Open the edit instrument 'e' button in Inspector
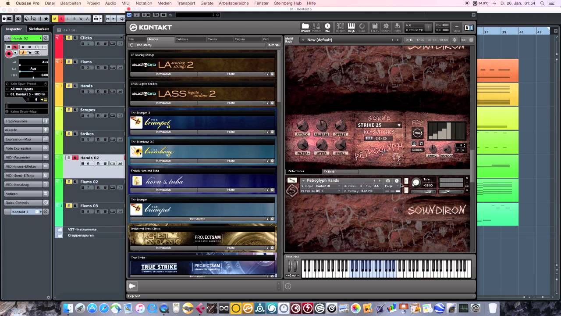Screen dimensions: 561x316 45,38
